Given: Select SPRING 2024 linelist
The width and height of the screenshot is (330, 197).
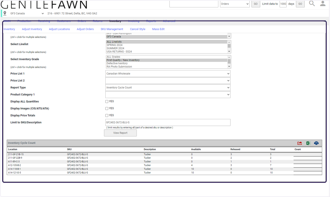Looking at the screenshot, I should pos(167,45).
